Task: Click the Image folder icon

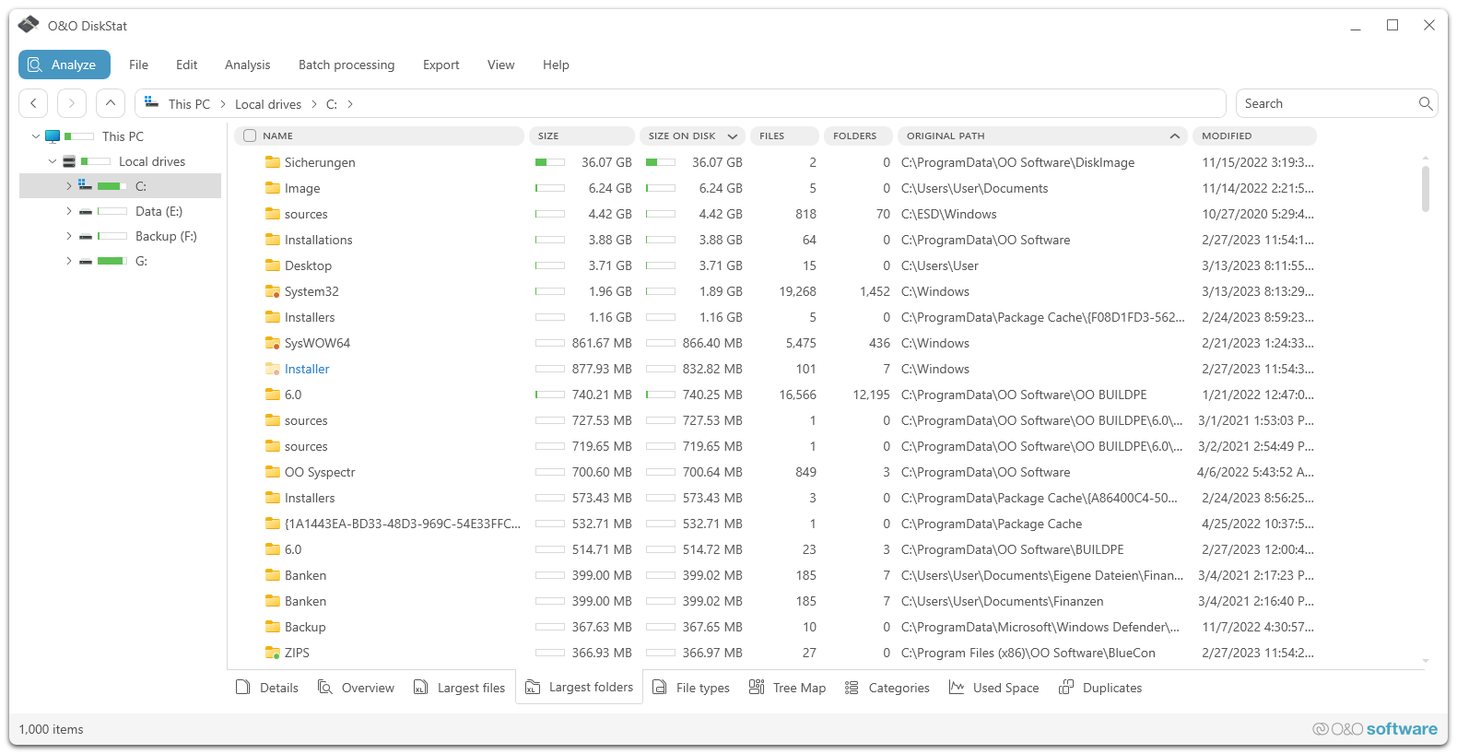Action: pyautogui.click(x=273, y=188)
